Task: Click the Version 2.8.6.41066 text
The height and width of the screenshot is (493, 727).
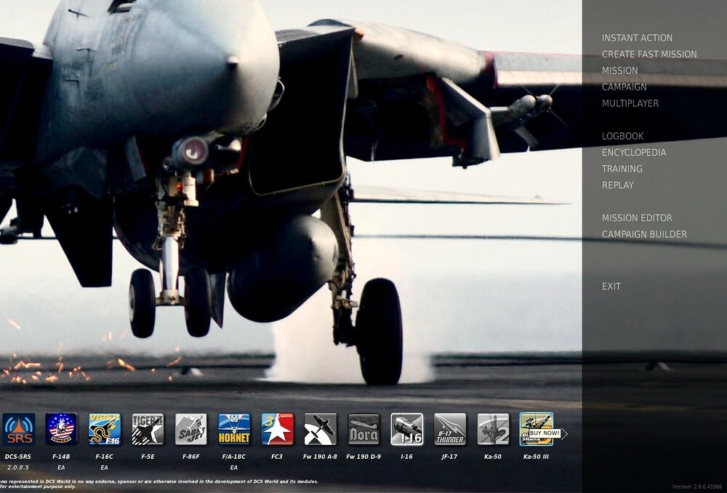Action: pos(697,486)
